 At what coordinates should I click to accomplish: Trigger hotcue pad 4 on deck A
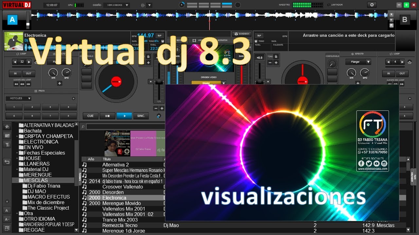coord(68,107)
